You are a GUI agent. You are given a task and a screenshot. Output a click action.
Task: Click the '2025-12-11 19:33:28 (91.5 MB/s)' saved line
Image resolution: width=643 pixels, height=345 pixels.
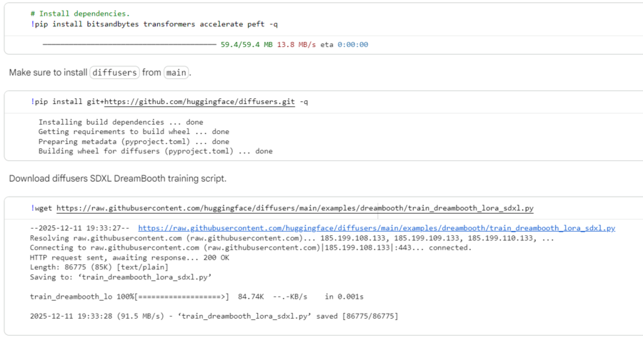214,316
